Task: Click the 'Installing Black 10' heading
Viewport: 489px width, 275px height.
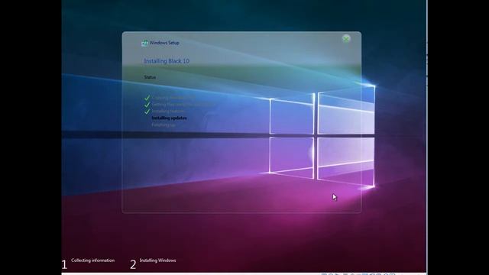Action: point(167,61)
